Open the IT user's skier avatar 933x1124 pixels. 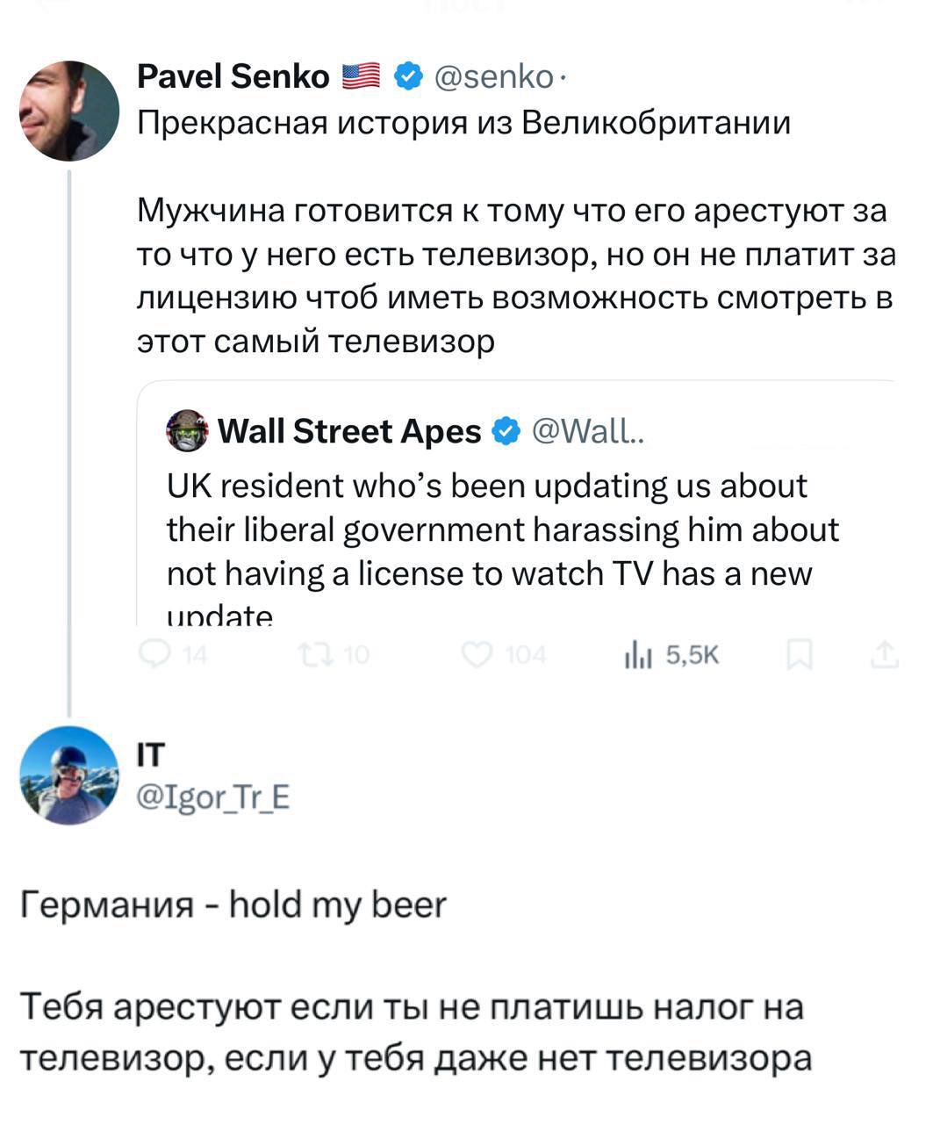(69, 775)
